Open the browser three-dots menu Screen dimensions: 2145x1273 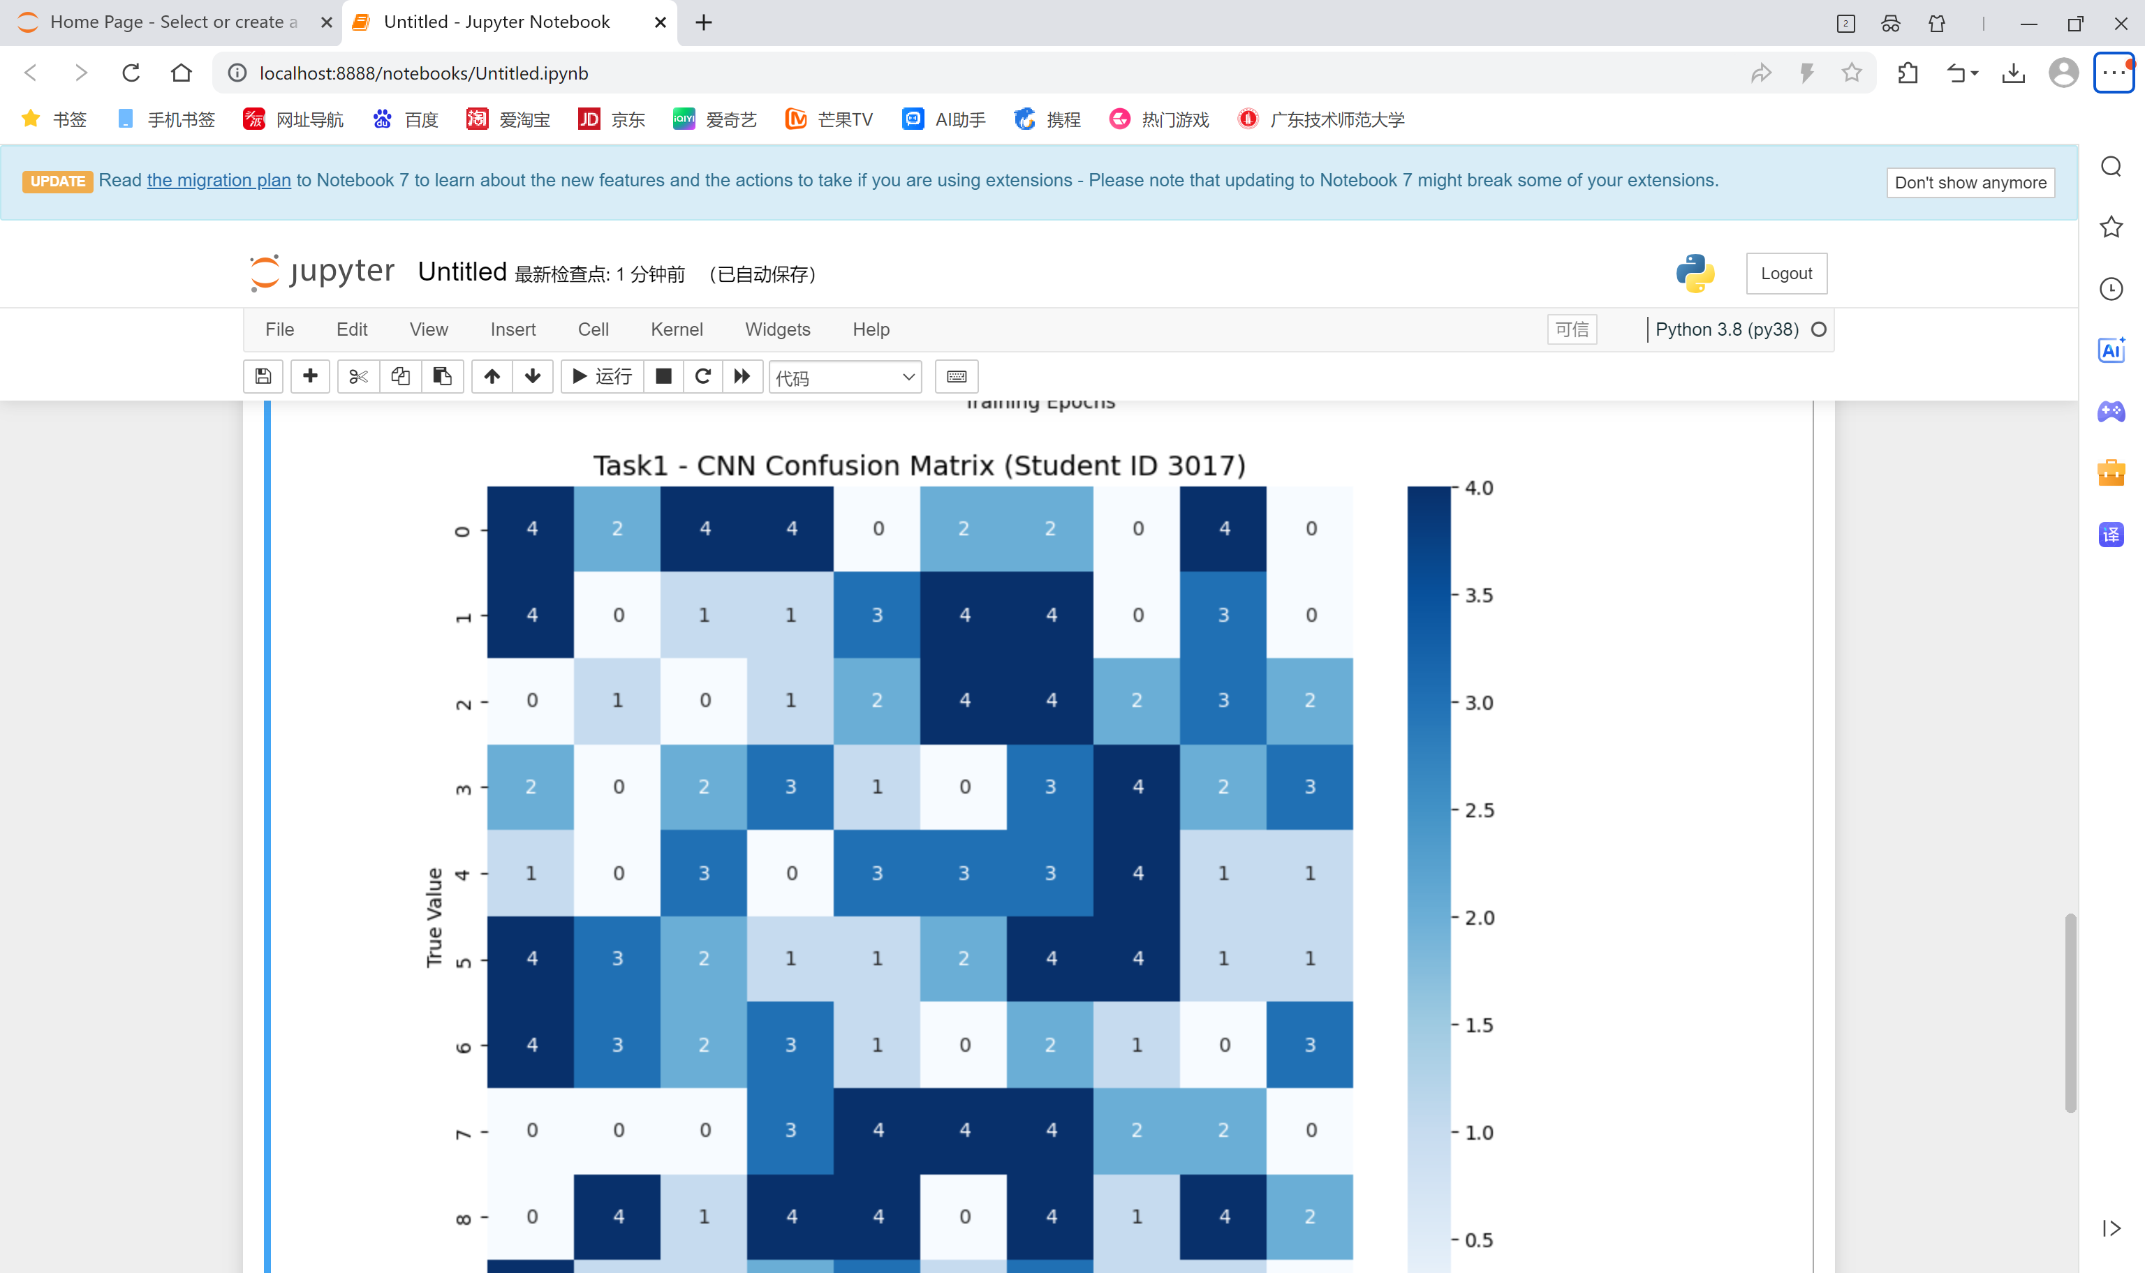[2114, 73]
